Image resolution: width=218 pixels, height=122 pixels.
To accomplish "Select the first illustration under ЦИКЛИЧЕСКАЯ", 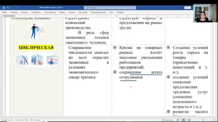I will pyautogui.click(x=22, y=60).
